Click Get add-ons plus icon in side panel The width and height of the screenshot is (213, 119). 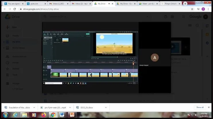click(207, 56)
